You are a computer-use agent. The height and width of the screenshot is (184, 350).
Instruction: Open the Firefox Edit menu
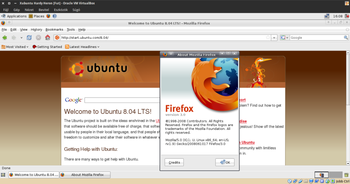coord(14,29)
